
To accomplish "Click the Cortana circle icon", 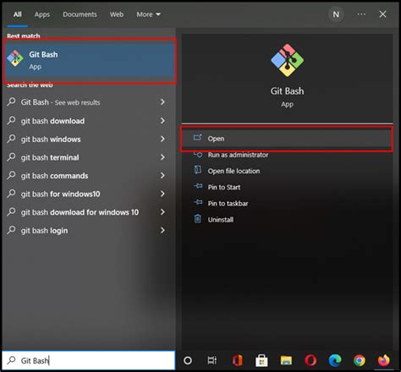I will [x=188, y=360].
